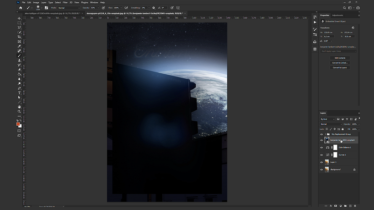374x210 pixels.
Task: Select the Blur tool
Action: [19, 79]
